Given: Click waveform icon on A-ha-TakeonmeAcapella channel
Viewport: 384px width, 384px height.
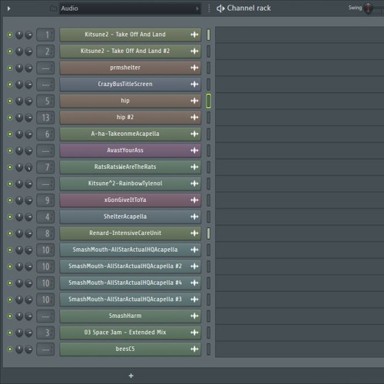Looking at the screenshot, I should point(194,134).
